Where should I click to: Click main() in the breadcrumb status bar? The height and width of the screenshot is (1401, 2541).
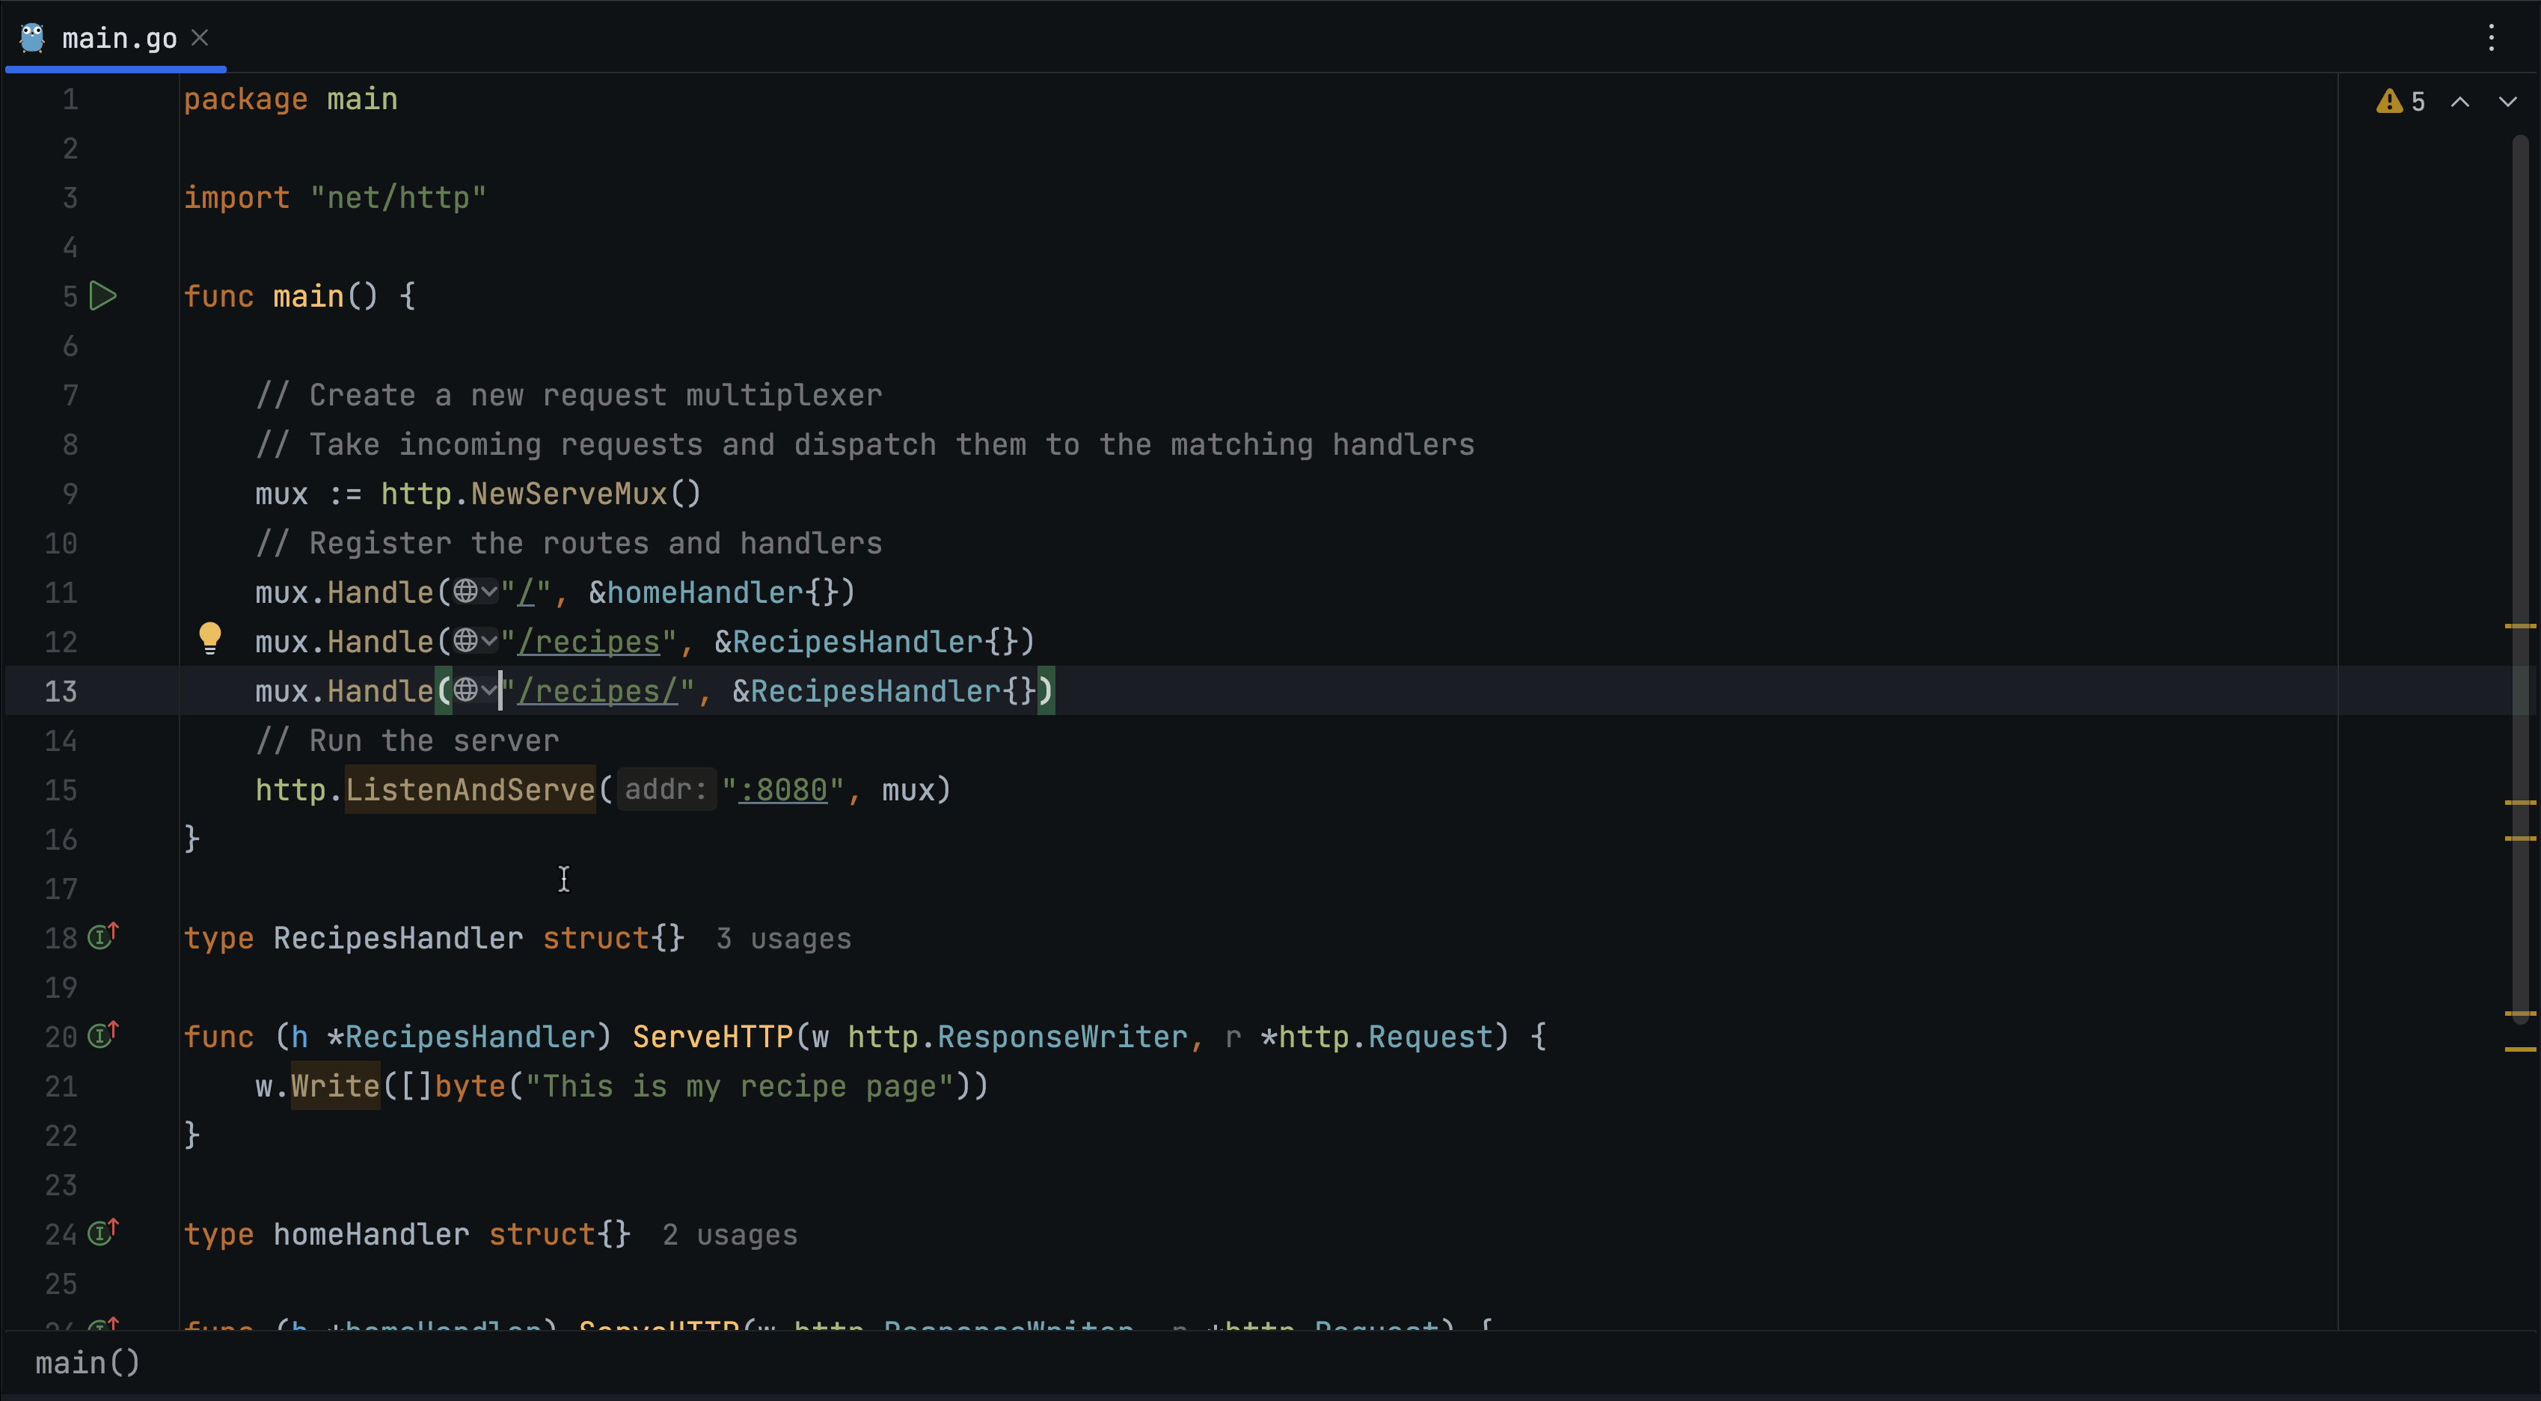87,1363
